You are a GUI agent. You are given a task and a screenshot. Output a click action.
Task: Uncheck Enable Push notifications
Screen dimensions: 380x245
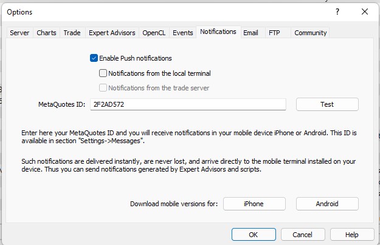click(94, 58)
